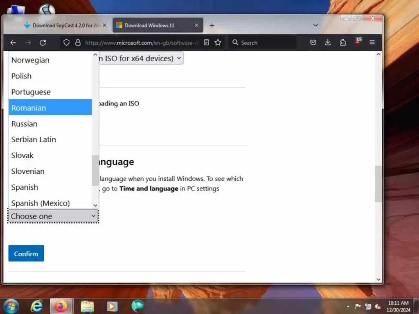This screenshot has width=419, height=314.
Task: Open network icon in system tray
Action: coord(368,307)
